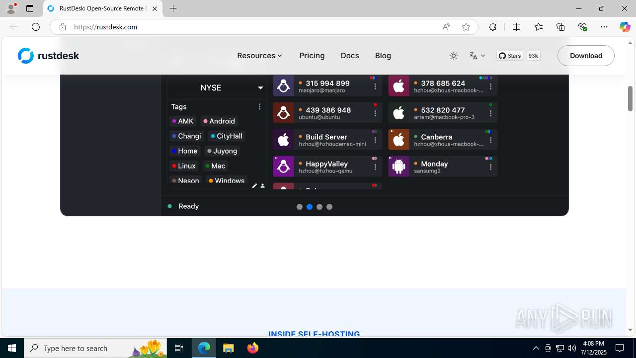Image resolution: width=636 pixels, height=358 pixels.
Task: Open options for 315 994 899 device
Action: 375,87
